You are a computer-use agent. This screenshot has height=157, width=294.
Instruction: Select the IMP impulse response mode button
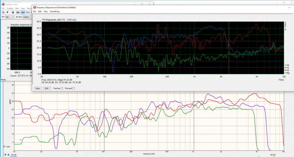(23, 13)
